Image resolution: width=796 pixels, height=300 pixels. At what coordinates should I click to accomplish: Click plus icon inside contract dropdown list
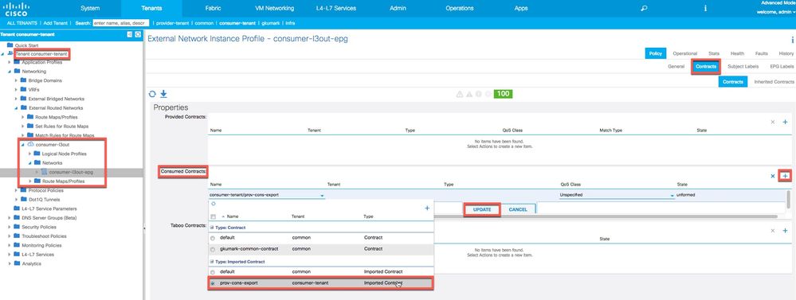(x=427, y=208)
